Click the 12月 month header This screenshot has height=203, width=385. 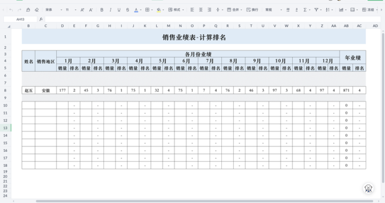328,61
